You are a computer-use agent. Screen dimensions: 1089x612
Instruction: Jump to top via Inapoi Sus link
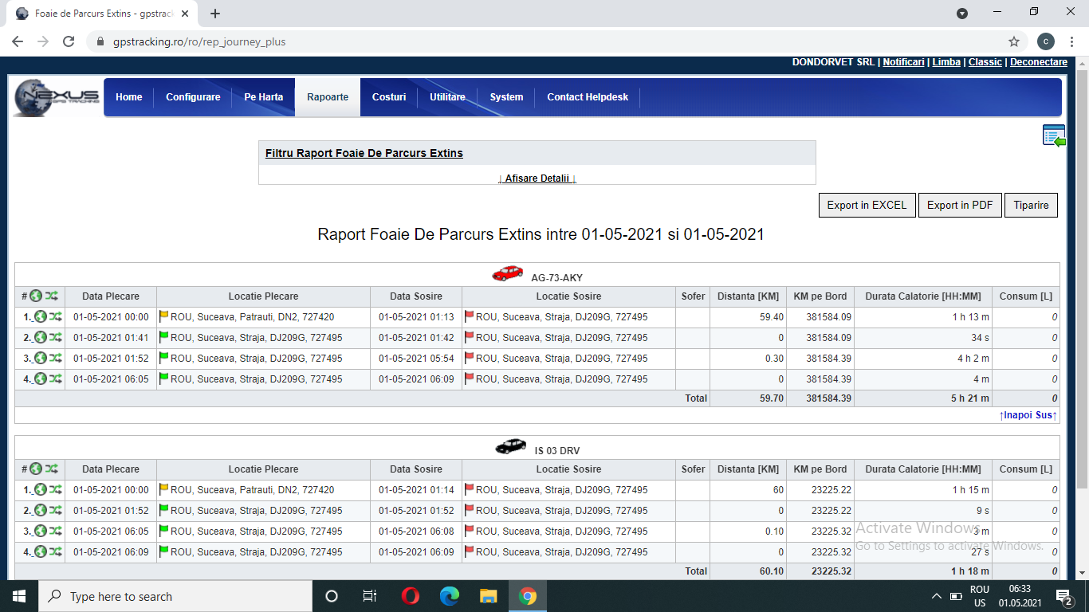[1028, 415]
